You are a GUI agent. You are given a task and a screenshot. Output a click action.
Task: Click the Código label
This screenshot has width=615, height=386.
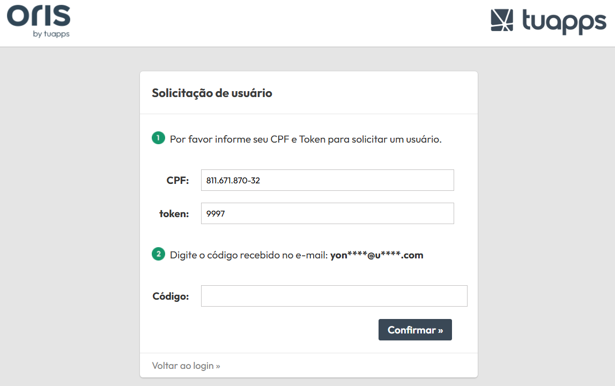click(x=171, y=296)
